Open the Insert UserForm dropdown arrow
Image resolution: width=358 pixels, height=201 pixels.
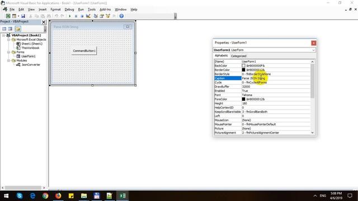(x=18, y=16)
